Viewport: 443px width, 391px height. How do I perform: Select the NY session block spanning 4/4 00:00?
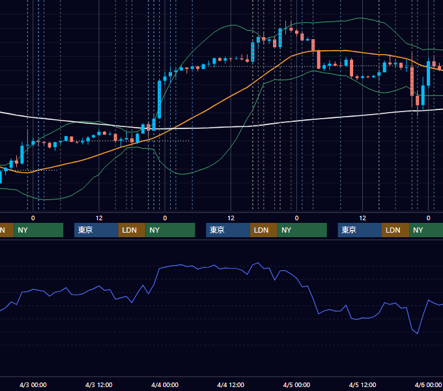click(171, 230)
